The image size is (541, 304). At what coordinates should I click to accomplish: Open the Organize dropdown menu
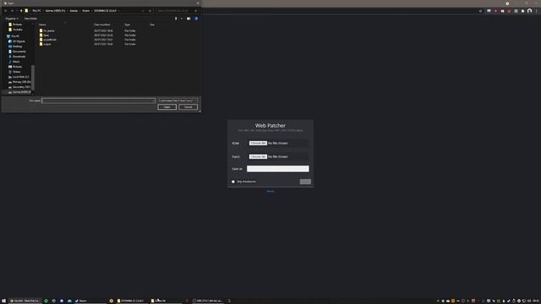[x=11, y=19]
